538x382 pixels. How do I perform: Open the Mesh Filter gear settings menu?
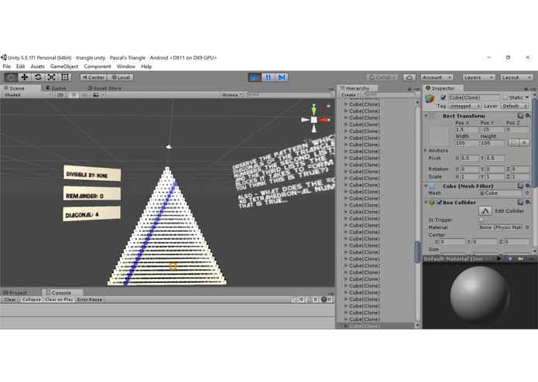click(528, 186)
